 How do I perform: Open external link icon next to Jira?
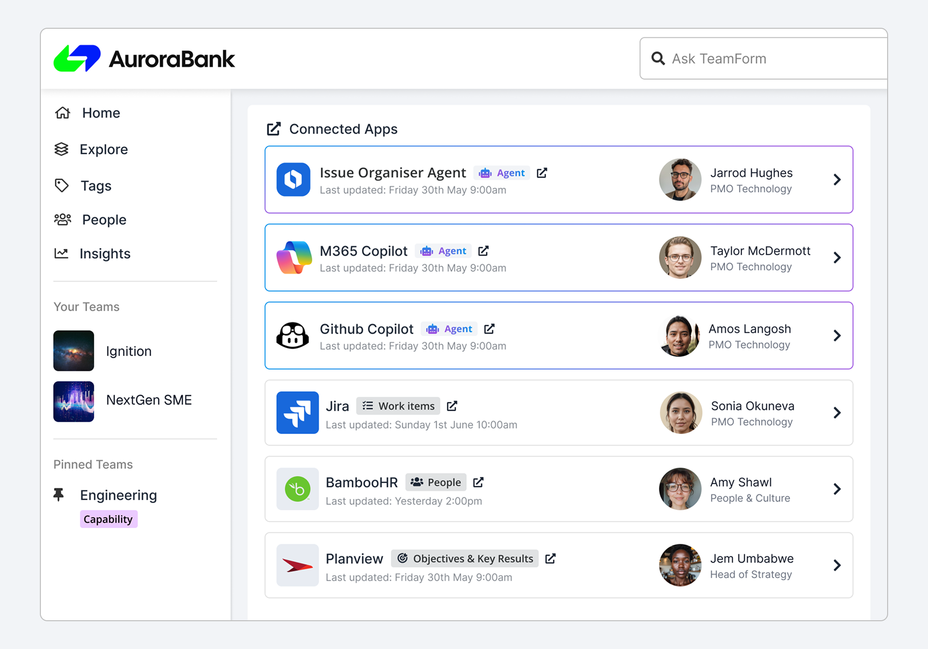452,406
